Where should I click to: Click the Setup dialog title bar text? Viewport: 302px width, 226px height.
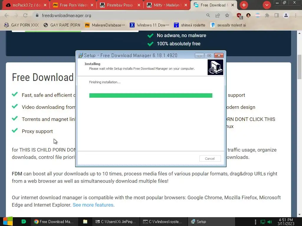(x=131, y=55)
